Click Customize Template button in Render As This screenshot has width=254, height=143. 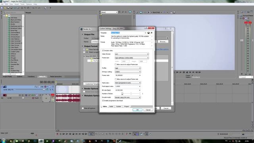point(91,84)
